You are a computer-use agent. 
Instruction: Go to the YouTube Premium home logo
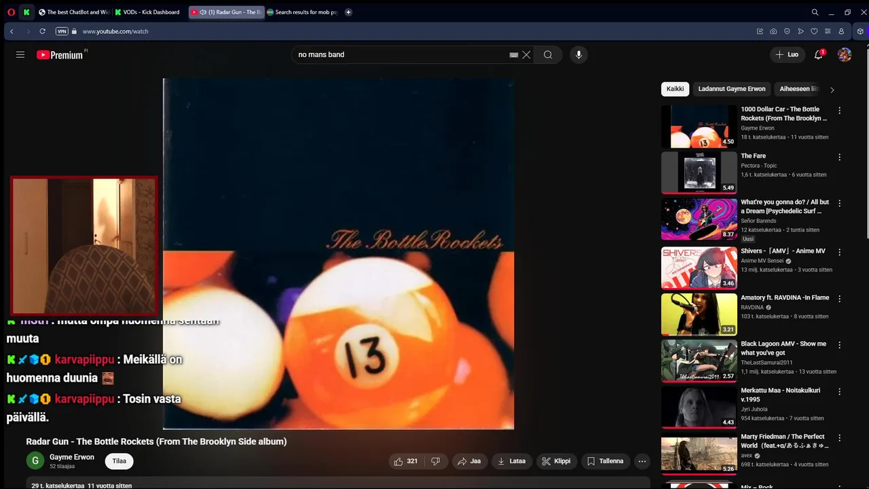click(60, 55)
